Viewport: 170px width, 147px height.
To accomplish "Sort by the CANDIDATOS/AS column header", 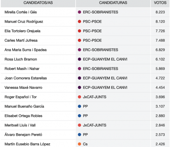I will click(38, 3).
